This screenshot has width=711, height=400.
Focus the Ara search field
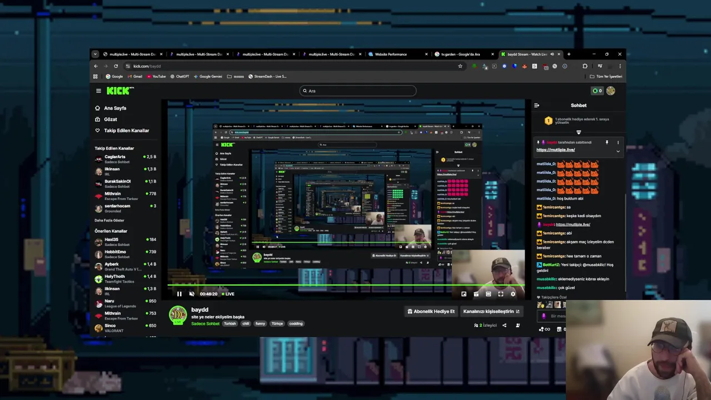(x=358, y=91)
